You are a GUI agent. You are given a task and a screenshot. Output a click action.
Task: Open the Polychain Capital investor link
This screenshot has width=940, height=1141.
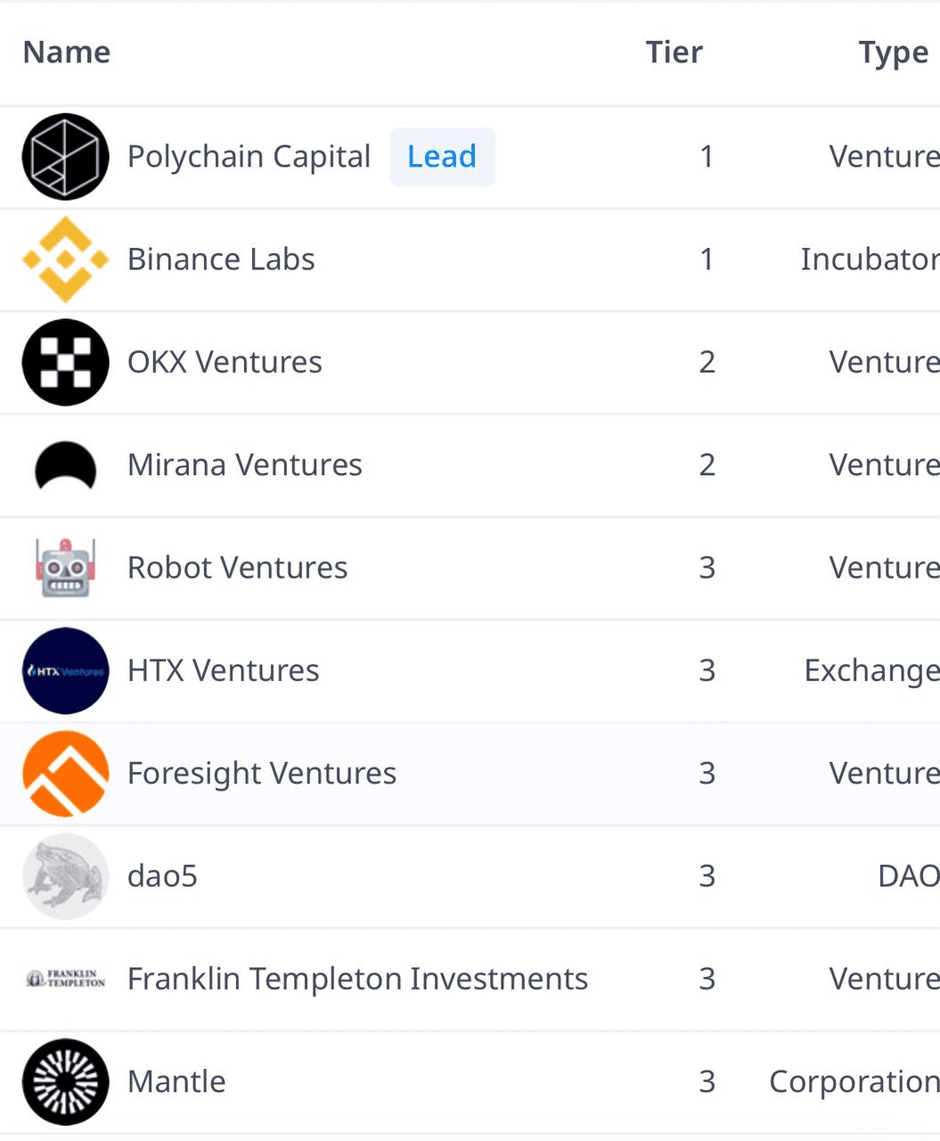[x=249, y=157]
